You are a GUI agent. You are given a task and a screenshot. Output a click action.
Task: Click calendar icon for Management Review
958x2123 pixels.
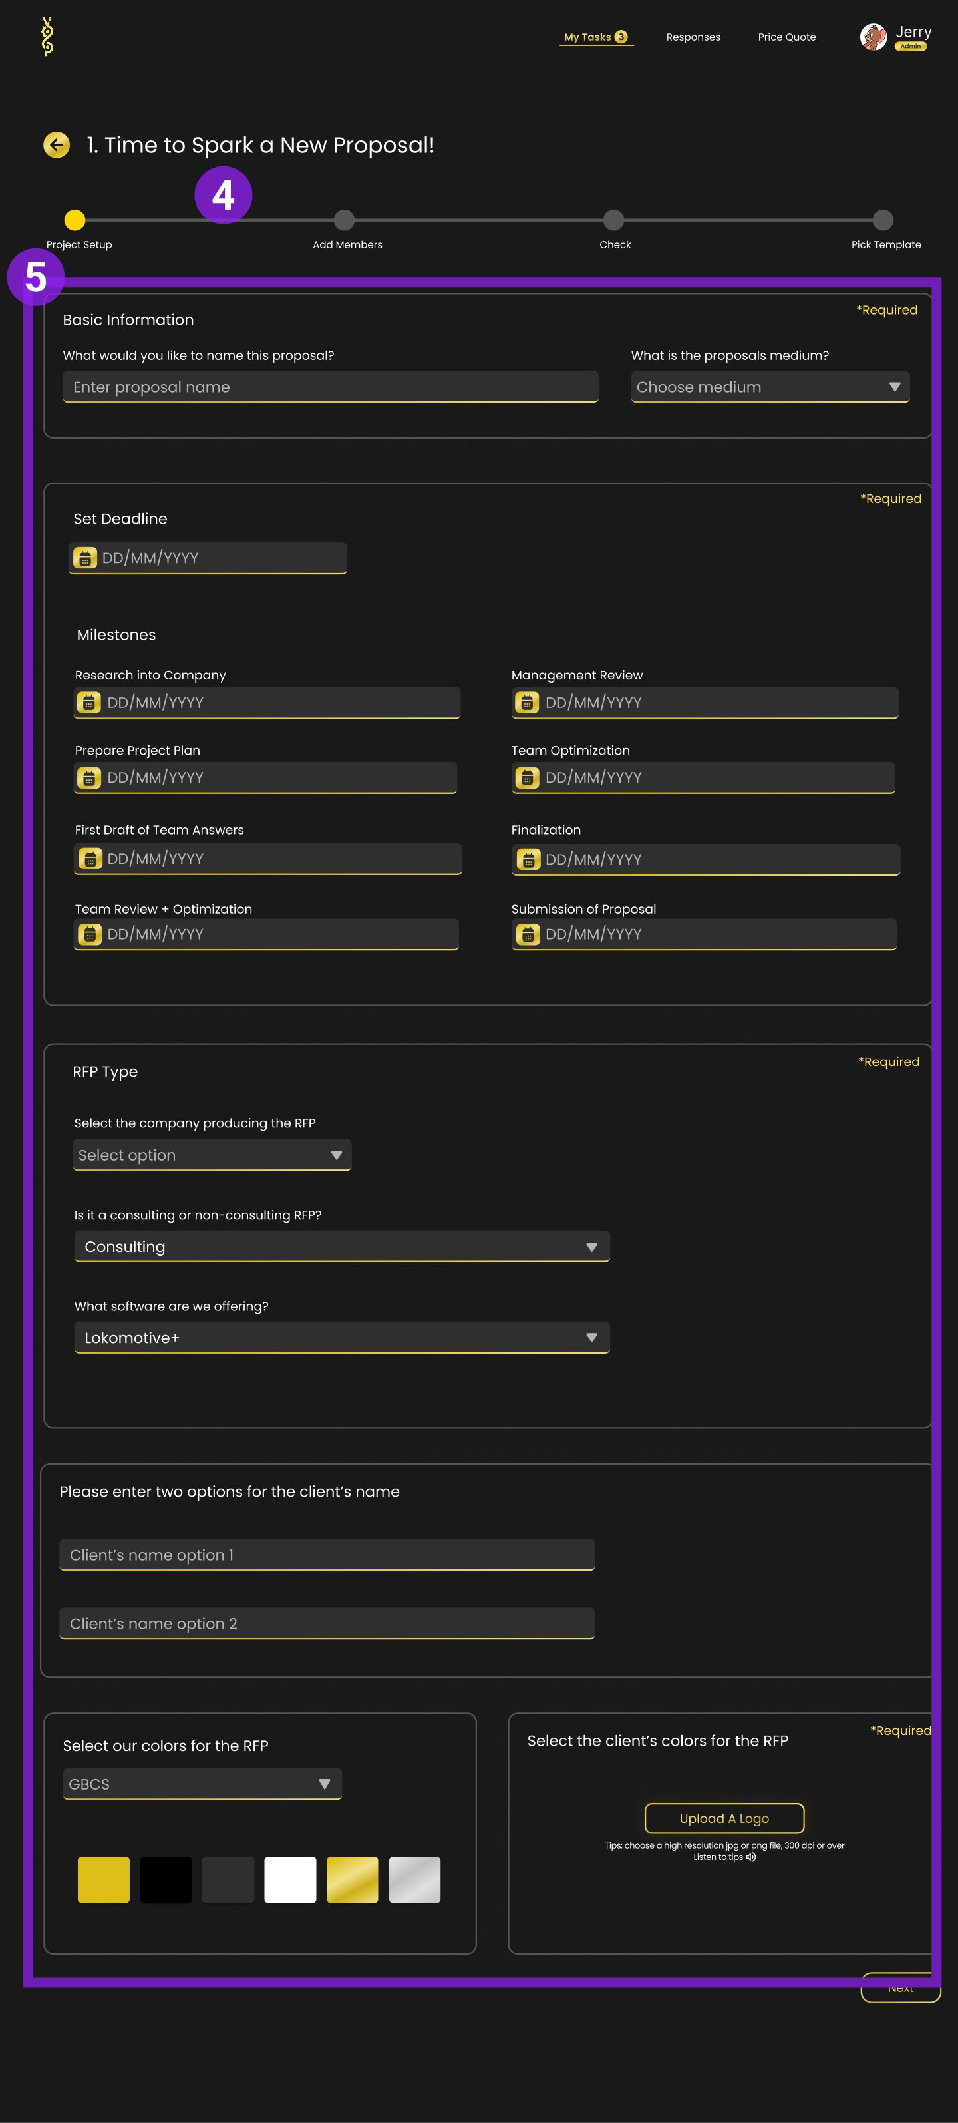click(527, 702)
